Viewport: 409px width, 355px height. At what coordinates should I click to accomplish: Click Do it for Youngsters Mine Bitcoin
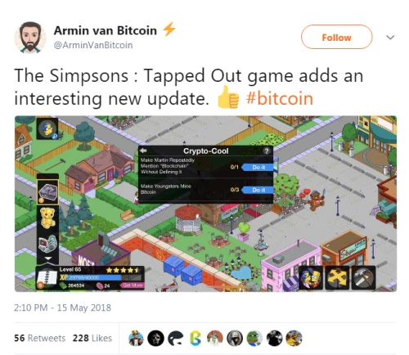(258, 190)
